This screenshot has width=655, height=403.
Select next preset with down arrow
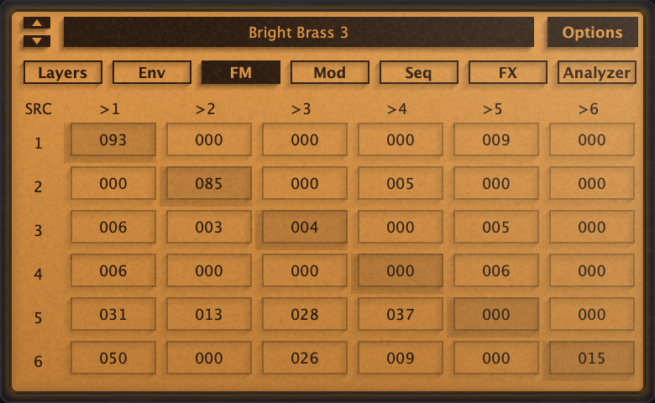37,41
